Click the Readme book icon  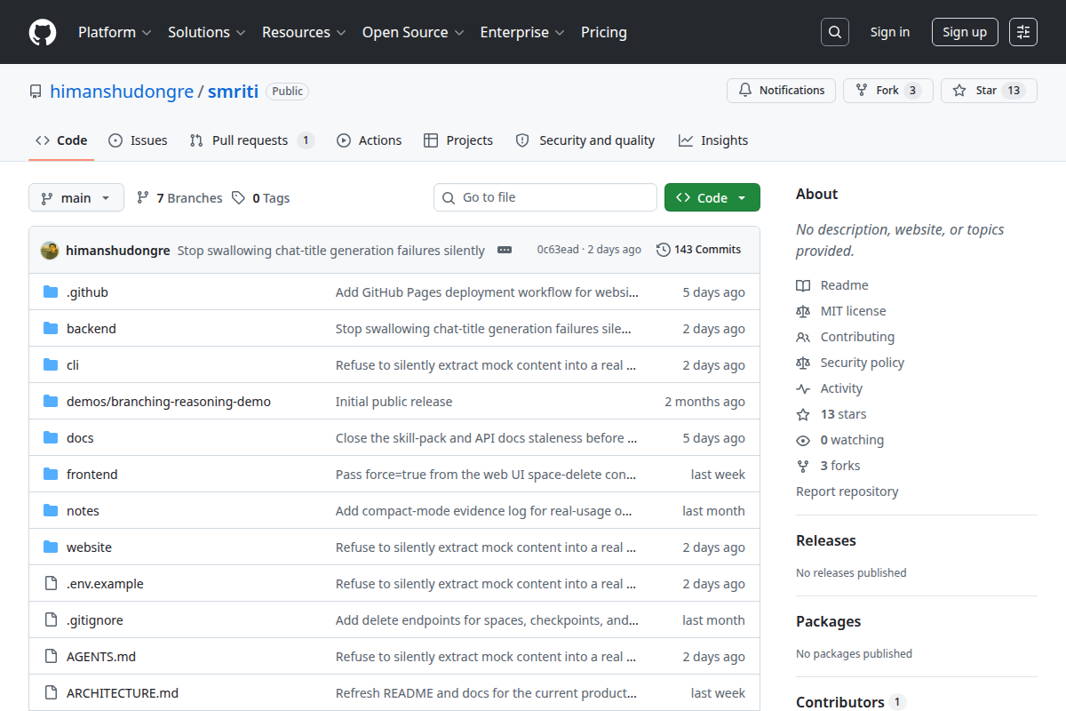[803, 285]
